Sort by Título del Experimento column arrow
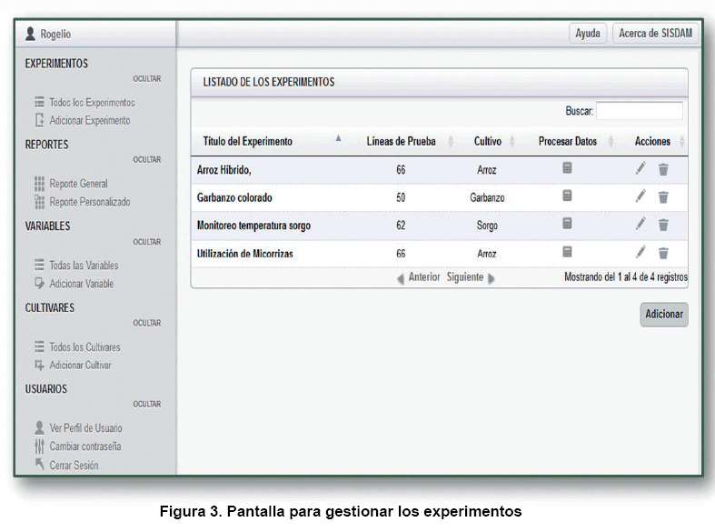 pyautogui.click(x=339, y=140)
